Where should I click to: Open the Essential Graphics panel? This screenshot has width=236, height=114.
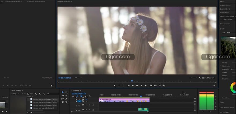(x=226, y=5)
